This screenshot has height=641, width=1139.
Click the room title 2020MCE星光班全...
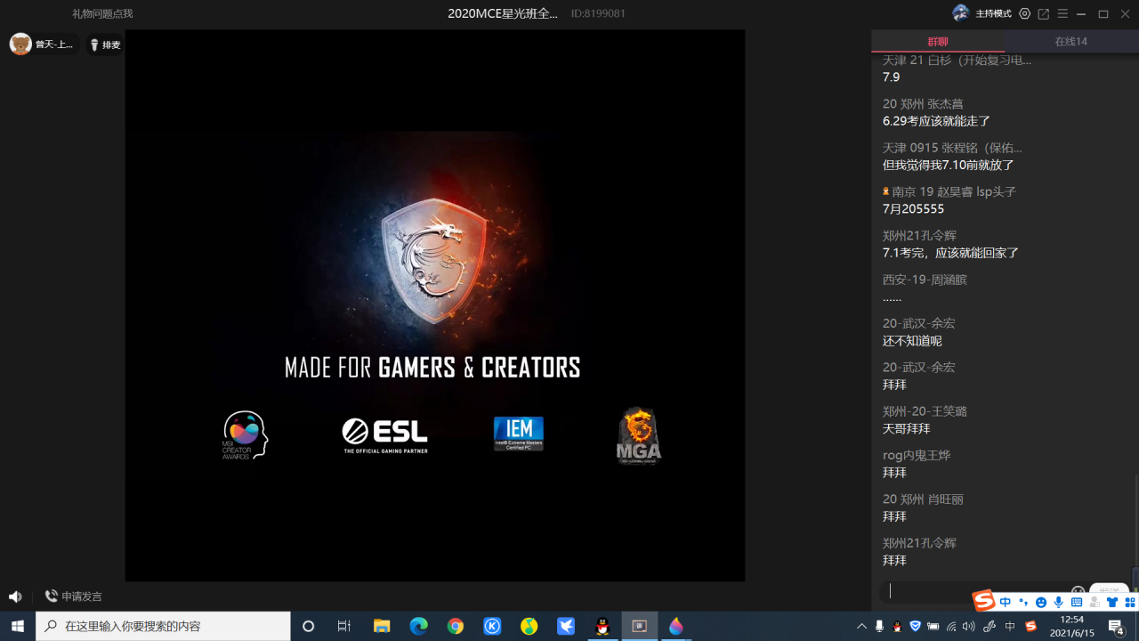503,13
